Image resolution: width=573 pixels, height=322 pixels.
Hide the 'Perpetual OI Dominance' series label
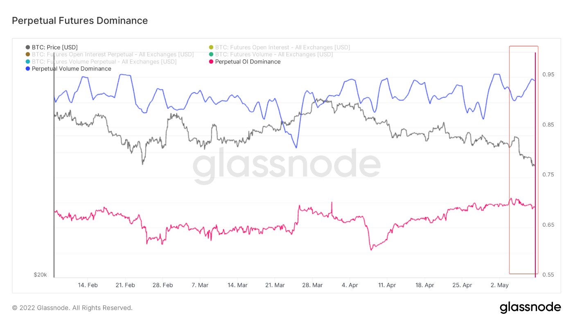(248, 62)
